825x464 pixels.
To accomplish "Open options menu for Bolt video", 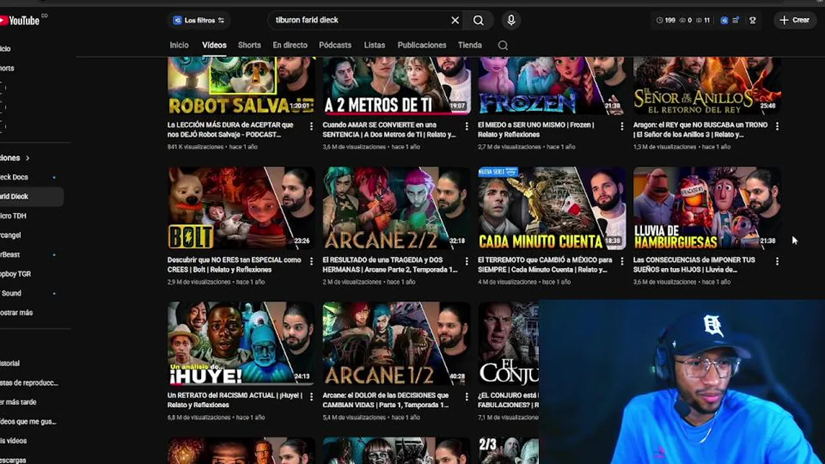I will pos(311,262).
